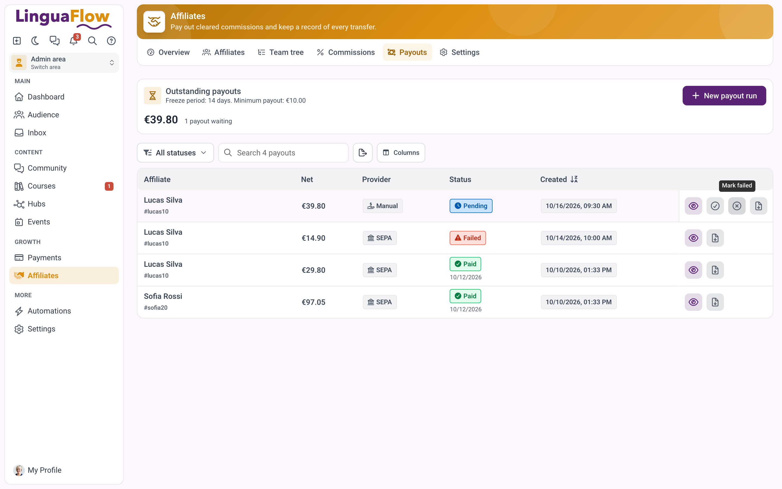Toggle dark mode moon icon
Viewport: 782px width, 489px height.
click(x=35, y=41)
